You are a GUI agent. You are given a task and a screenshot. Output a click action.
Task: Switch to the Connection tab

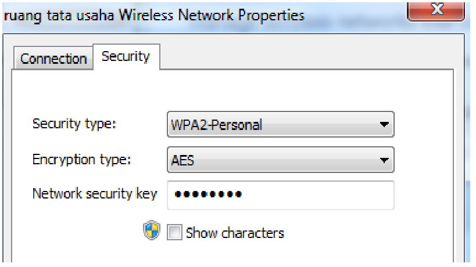click(53, 59)
